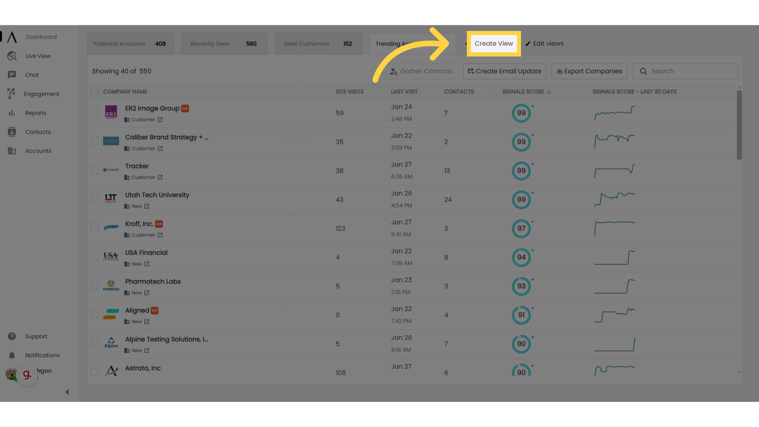759x427 pixels.
Task: Click edit pencil icon beside Edit views
Action: pos(528,44)
